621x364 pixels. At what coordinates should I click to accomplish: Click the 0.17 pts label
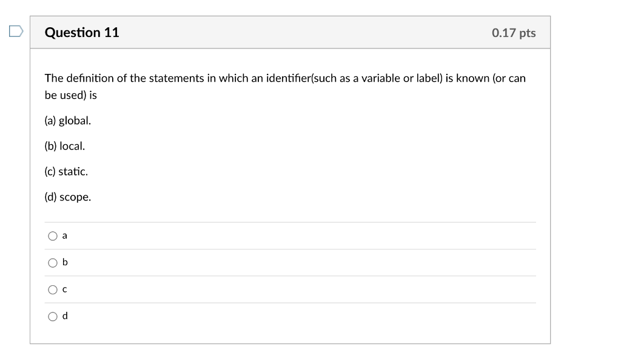(x=514, y=33)
